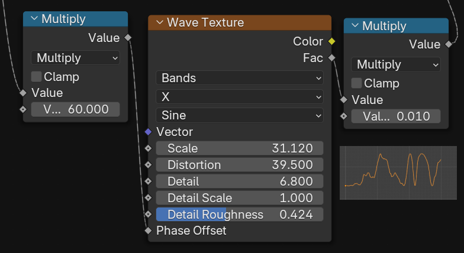The image size is (464, 253).
Task: Open the Bands wave type dropdown
Action: (239, 77)
